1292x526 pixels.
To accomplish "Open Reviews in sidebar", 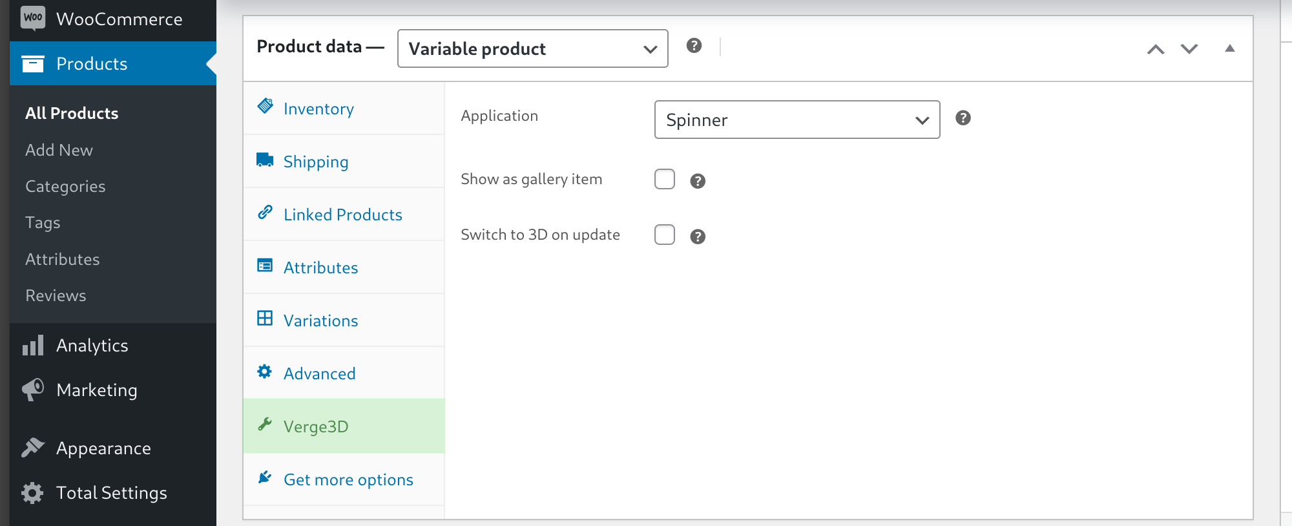I will point(56,295).
